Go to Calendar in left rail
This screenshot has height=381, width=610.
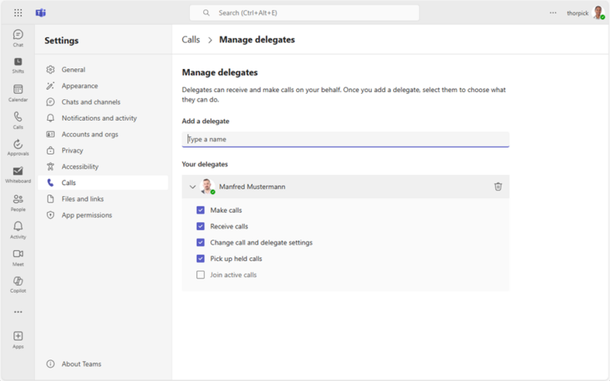pos(17,91)
